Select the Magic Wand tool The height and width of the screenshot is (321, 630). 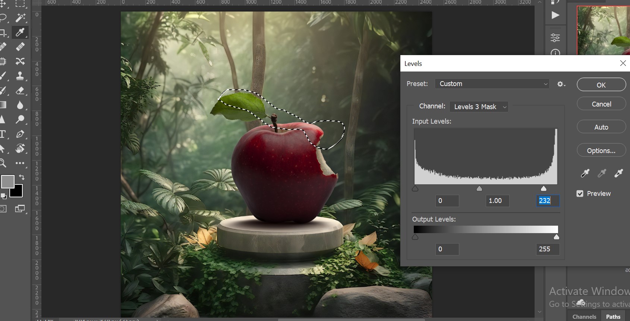(x=20, y=17)
